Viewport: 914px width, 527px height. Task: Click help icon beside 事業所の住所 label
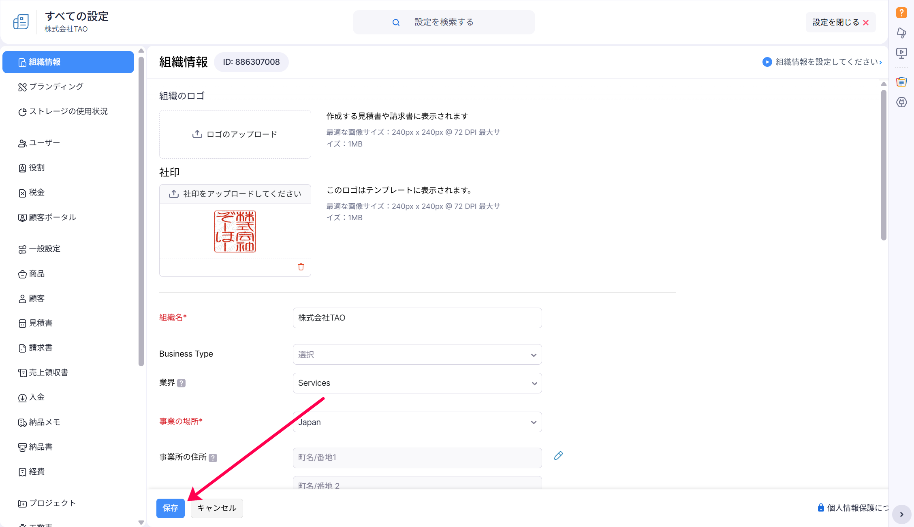pyautogui.click(x=213, y=458)
